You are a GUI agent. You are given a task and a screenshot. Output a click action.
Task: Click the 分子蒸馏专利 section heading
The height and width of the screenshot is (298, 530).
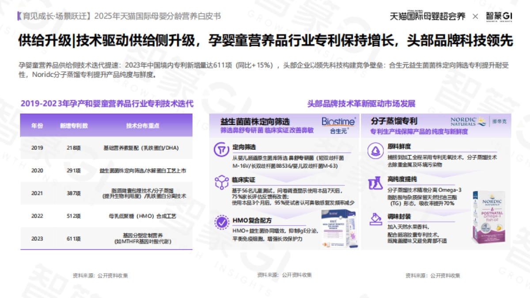coord(394,121)
